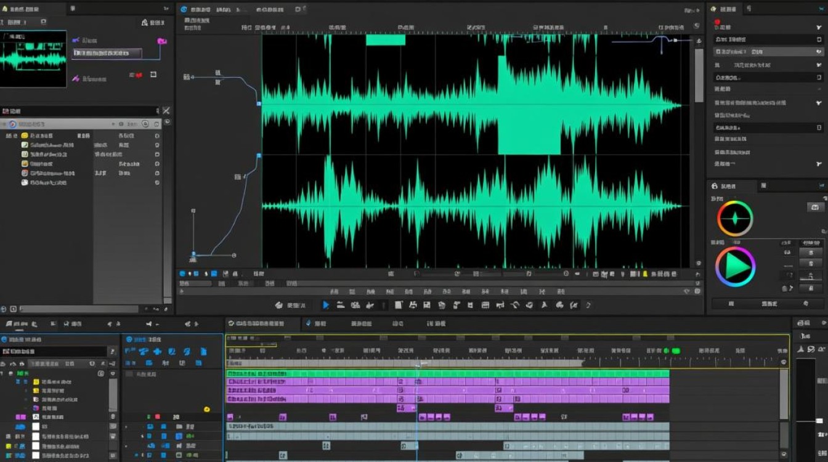828x462 pixels.
Task: Select the yellow icon on the first file list row
Action: pos(25,136)
